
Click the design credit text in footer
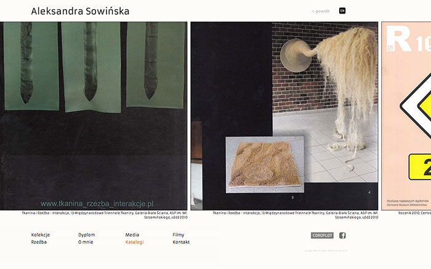click(x=326, y=251)
